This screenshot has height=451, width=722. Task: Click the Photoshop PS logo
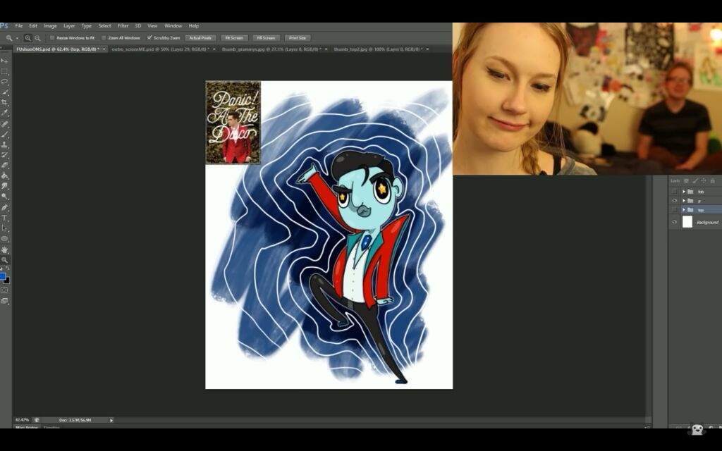(x=4, y=26)
